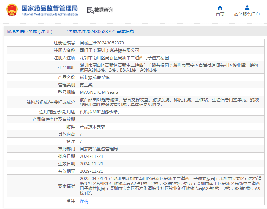Click the 数据查询 title text

pyautogui.click(x=104, y=10)
